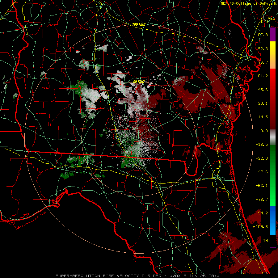Select the -47.6 legend value
The height and width of the screenshot is (278, 278).
pos(262,172)
